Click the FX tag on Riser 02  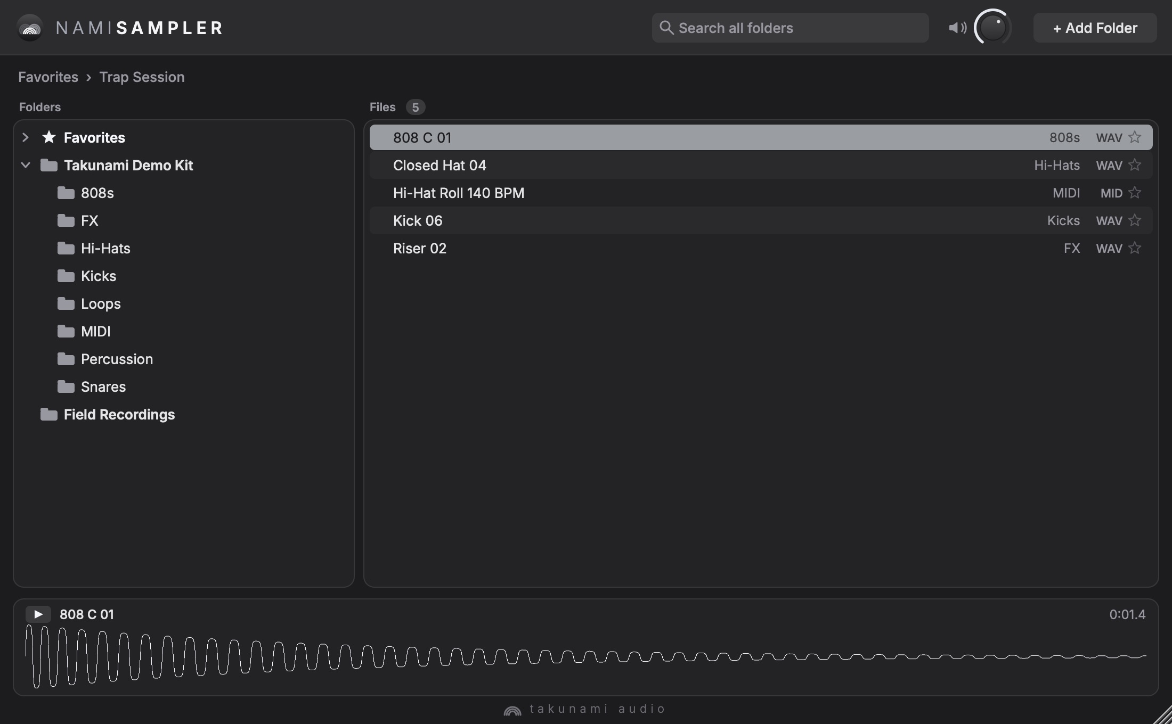coord(1072,249)
